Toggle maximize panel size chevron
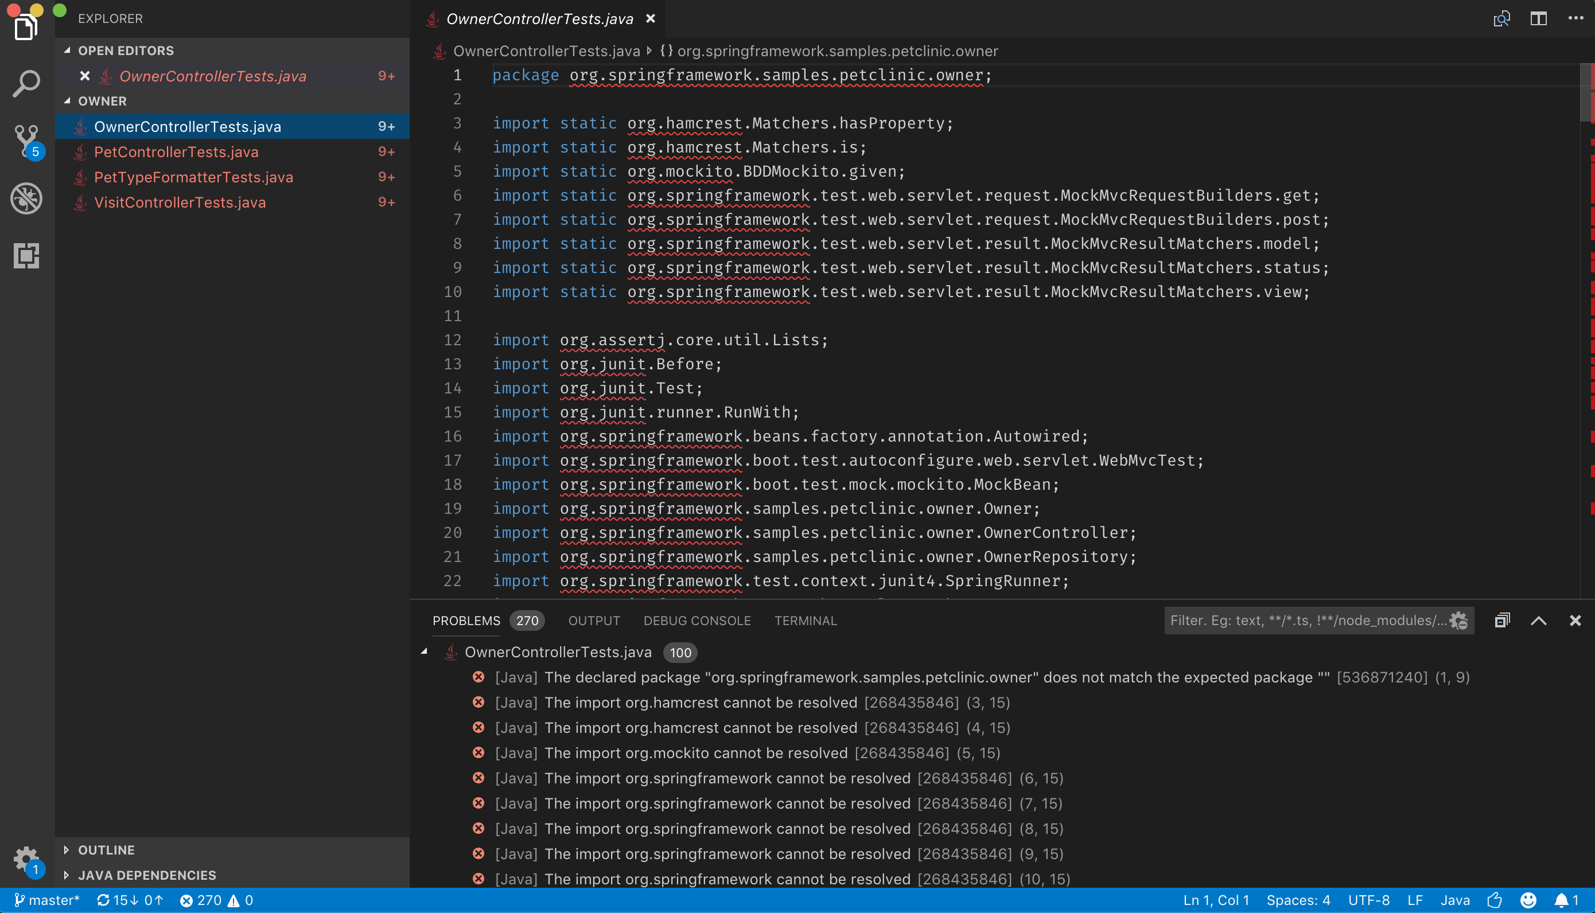The height and width of the screenshot is (913, 1595). tap(1538, 621)
